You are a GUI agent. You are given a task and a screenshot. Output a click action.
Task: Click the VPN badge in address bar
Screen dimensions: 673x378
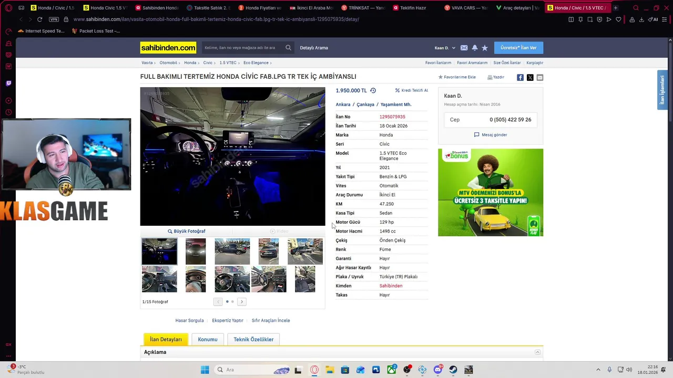click(54, 19)
